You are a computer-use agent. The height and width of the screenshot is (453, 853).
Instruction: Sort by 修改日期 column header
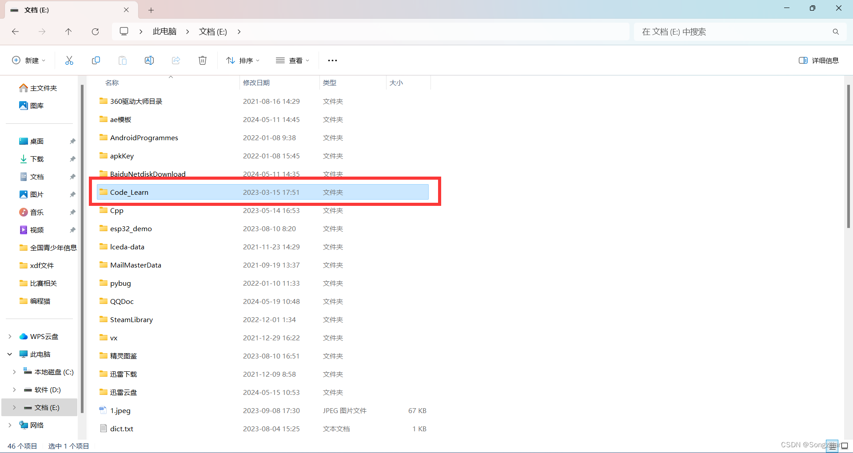pyautogui.click(x=256, y=83)
